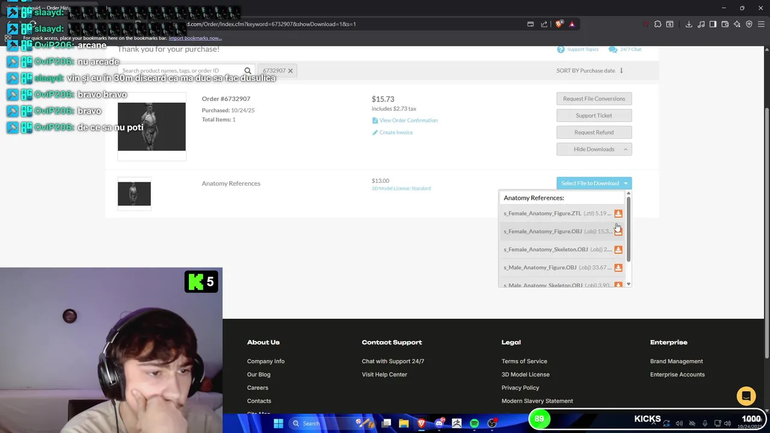This screenshot has width=770, height=433.
Task: Open Company Info footer link
Action: pyautogui.click(x=266, y=361)
